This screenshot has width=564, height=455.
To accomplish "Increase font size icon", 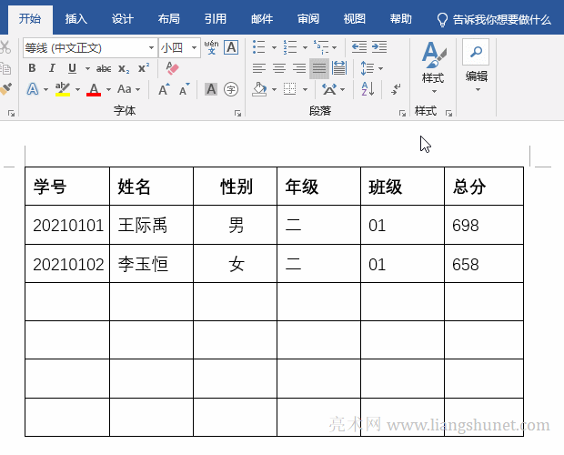I will click(x=164, y=89).
